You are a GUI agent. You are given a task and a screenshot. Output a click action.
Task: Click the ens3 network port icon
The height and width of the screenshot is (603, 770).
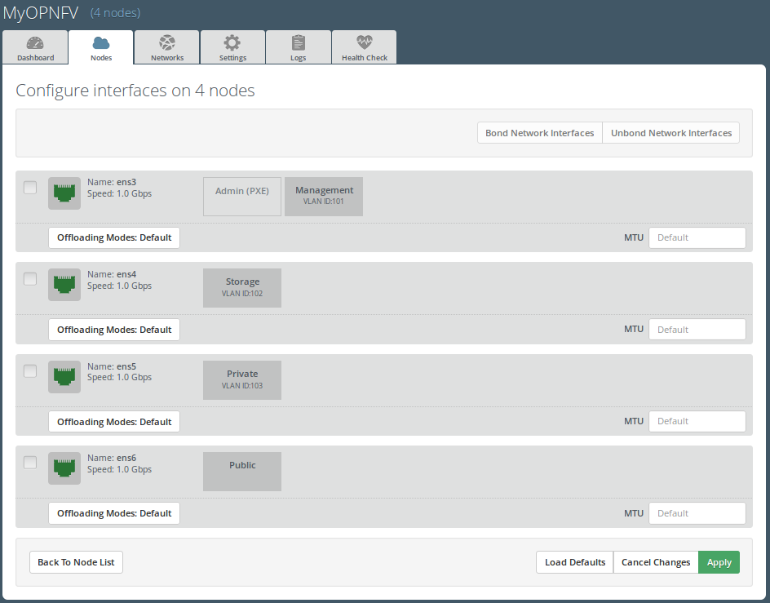[x=64, y=193]
